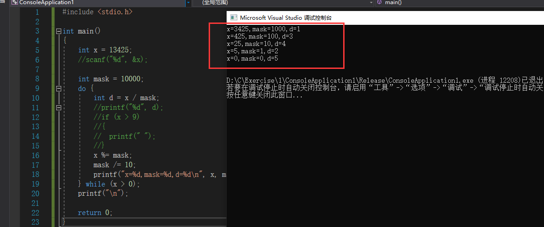
Task: Click the commented //scanf line
Action: pyautogui.click(x=113, y=60)
